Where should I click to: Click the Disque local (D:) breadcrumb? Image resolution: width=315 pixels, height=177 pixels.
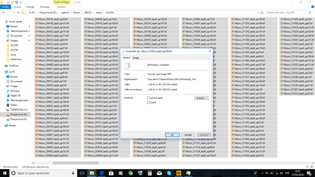48,13
